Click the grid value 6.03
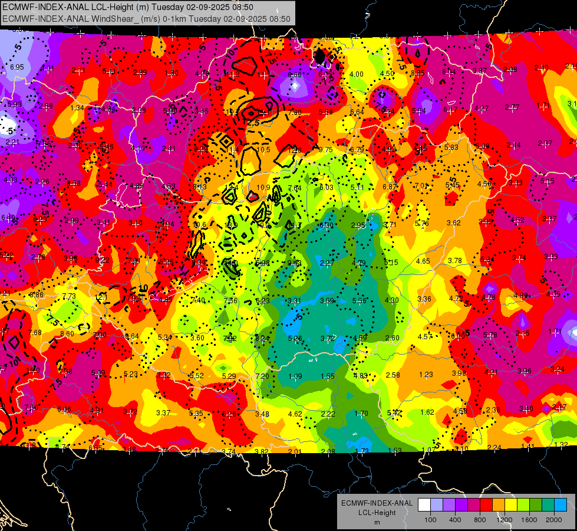The width and height of the screenshot is (577, 531). click(x=327, y=187)
